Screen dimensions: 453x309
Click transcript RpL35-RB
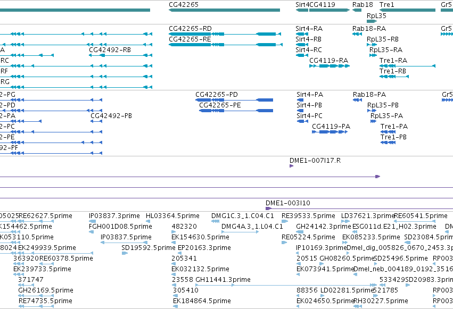(x=383, y=39)
